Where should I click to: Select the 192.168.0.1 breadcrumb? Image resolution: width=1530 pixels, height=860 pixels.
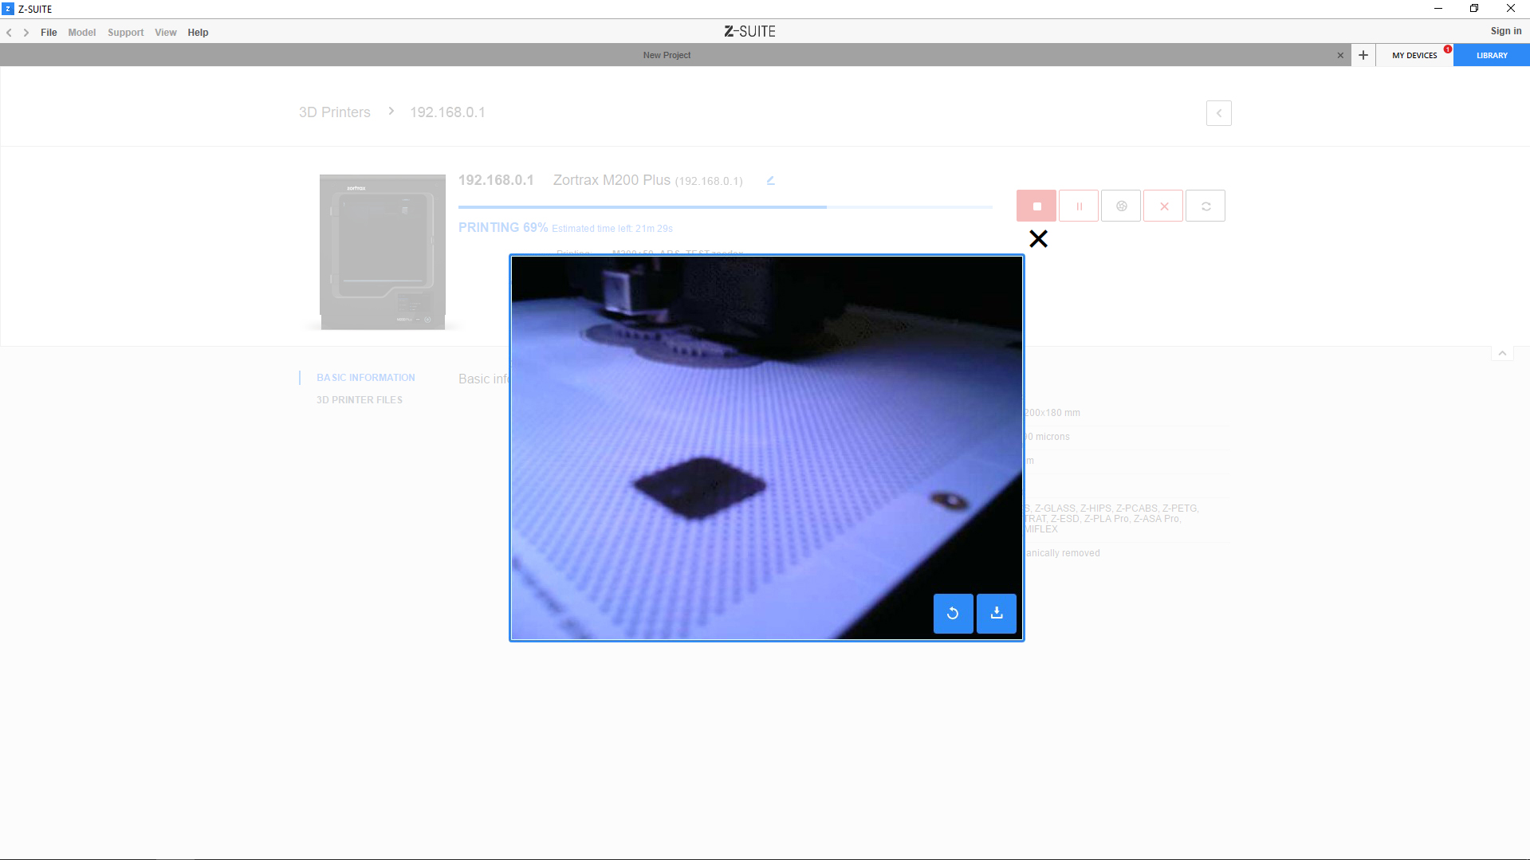447,112
